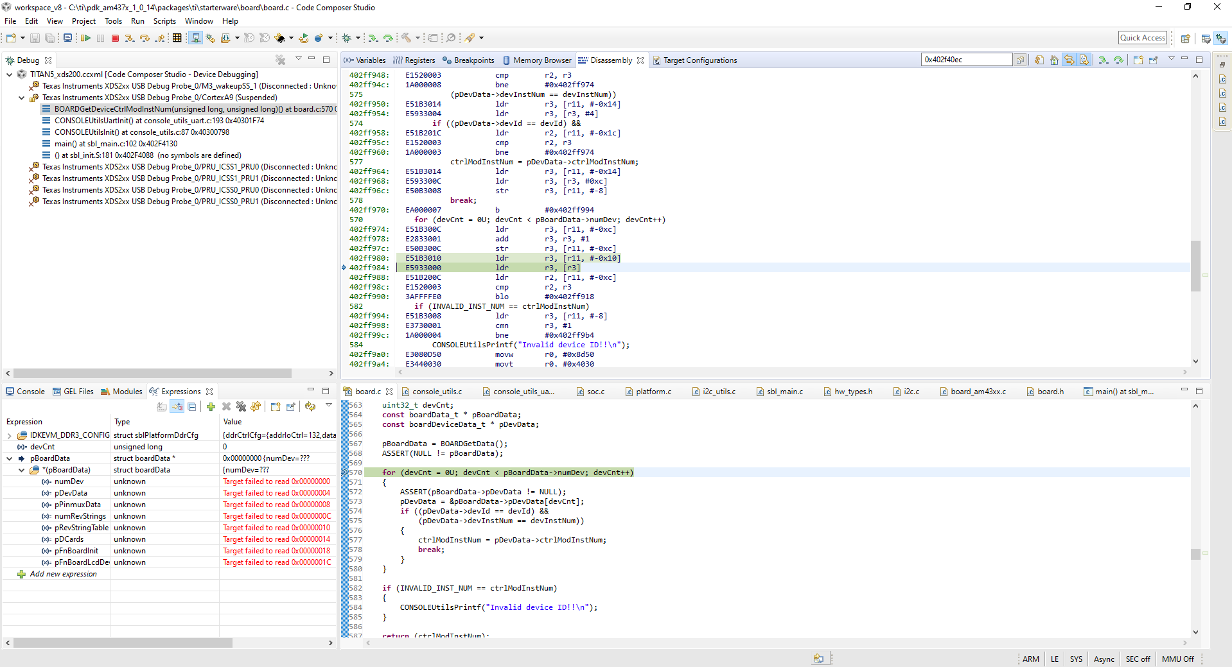Select main() at sbl_main.c:102 stack frame
Viewport: 1232px width, 667px height.
pos(116,144)
